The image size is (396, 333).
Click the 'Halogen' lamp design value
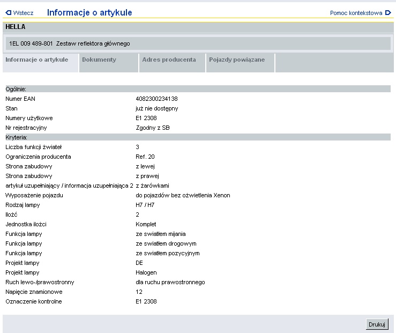pyautogui.click(x=146, y=272)
